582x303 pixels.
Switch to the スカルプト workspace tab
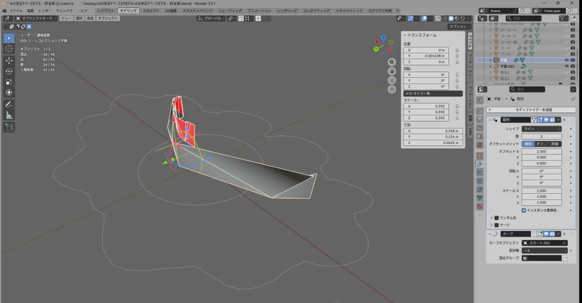pyautogui.click(x=151, y=11)
